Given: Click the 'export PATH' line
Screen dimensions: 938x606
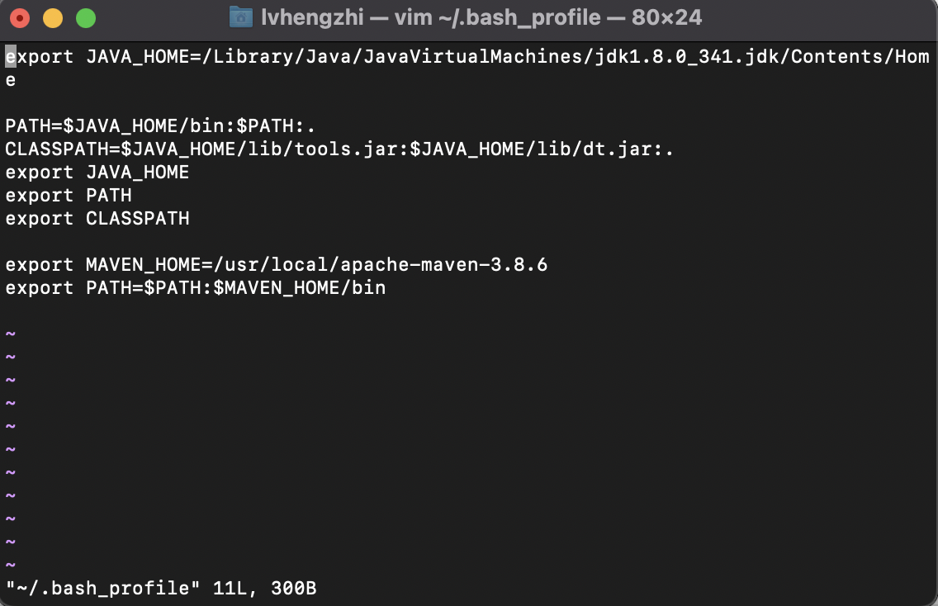Looking at the screenshot, I should click(69, 196).
